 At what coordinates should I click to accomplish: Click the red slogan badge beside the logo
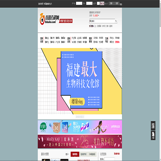point(66,21)
